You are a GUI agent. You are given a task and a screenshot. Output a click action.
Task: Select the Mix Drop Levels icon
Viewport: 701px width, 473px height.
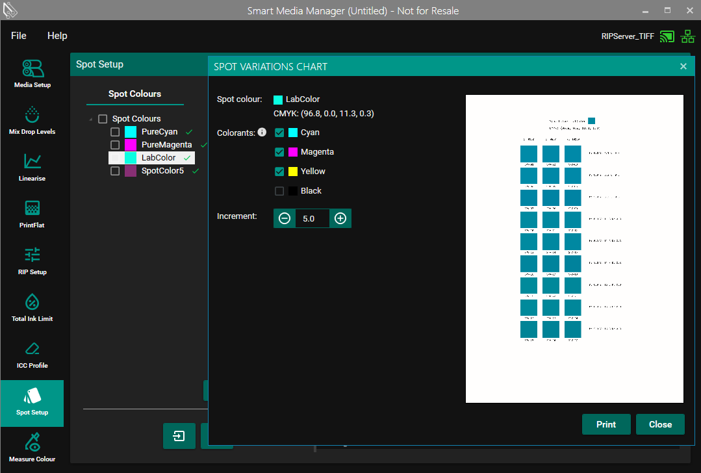pos(32,120)
